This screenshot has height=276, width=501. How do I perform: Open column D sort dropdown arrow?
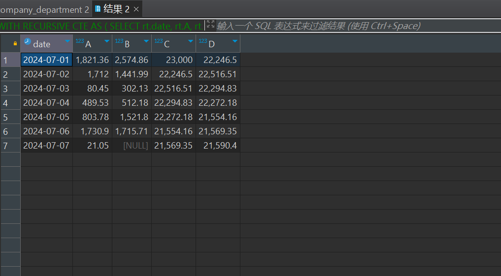pyautogui.click(x=235, y=41)
